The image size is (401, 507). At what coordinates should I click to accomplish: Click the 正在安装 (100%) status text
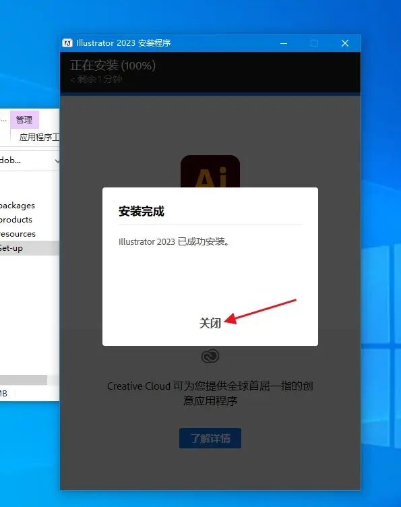(x=113, y=65)
